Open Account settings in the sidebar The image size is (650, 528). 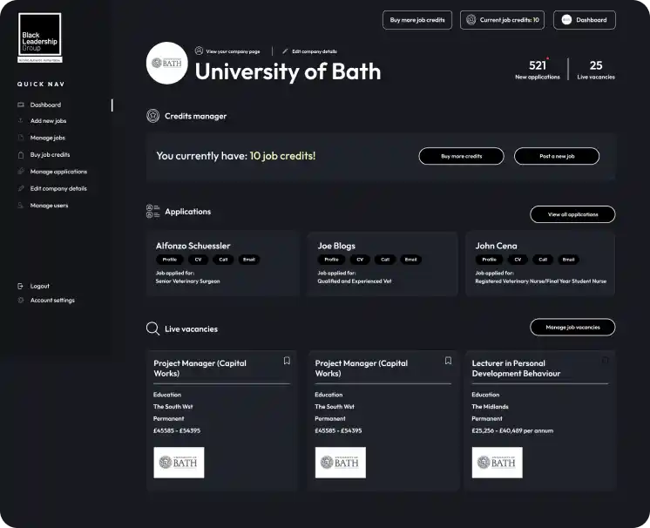[52, 300]
